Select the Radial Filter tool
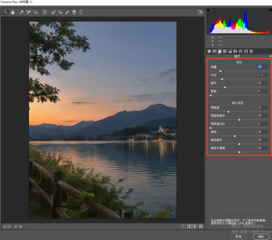The image size is (272, 240). tap(81, 12)
